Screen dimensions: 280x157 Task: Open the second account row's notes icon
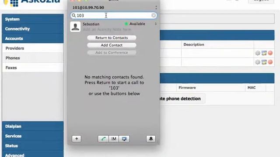click(x=264, y=62)
